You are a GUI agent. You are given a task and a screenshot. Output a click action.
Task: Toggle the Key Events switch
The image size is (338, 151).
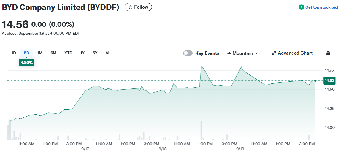188,53
